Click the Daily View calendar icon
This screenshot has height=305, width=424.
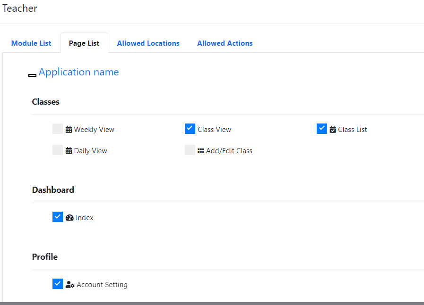pyautogui.click(x=69, y=151)
